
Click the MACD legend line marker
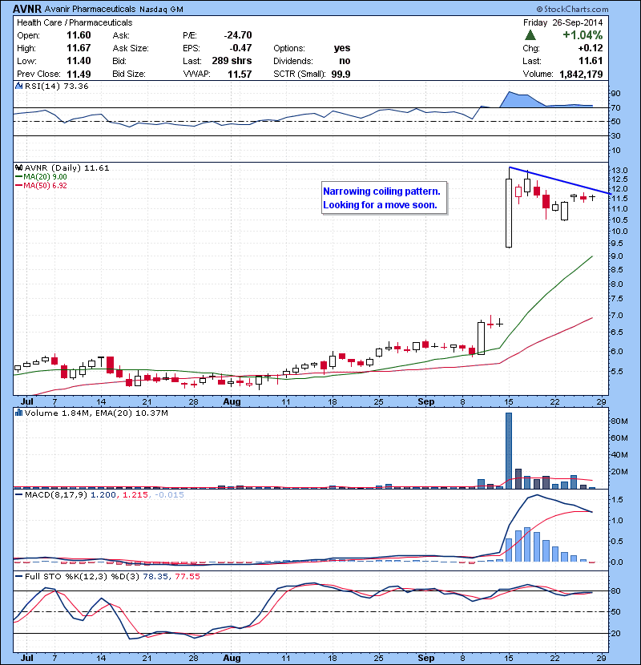point(19,495)
